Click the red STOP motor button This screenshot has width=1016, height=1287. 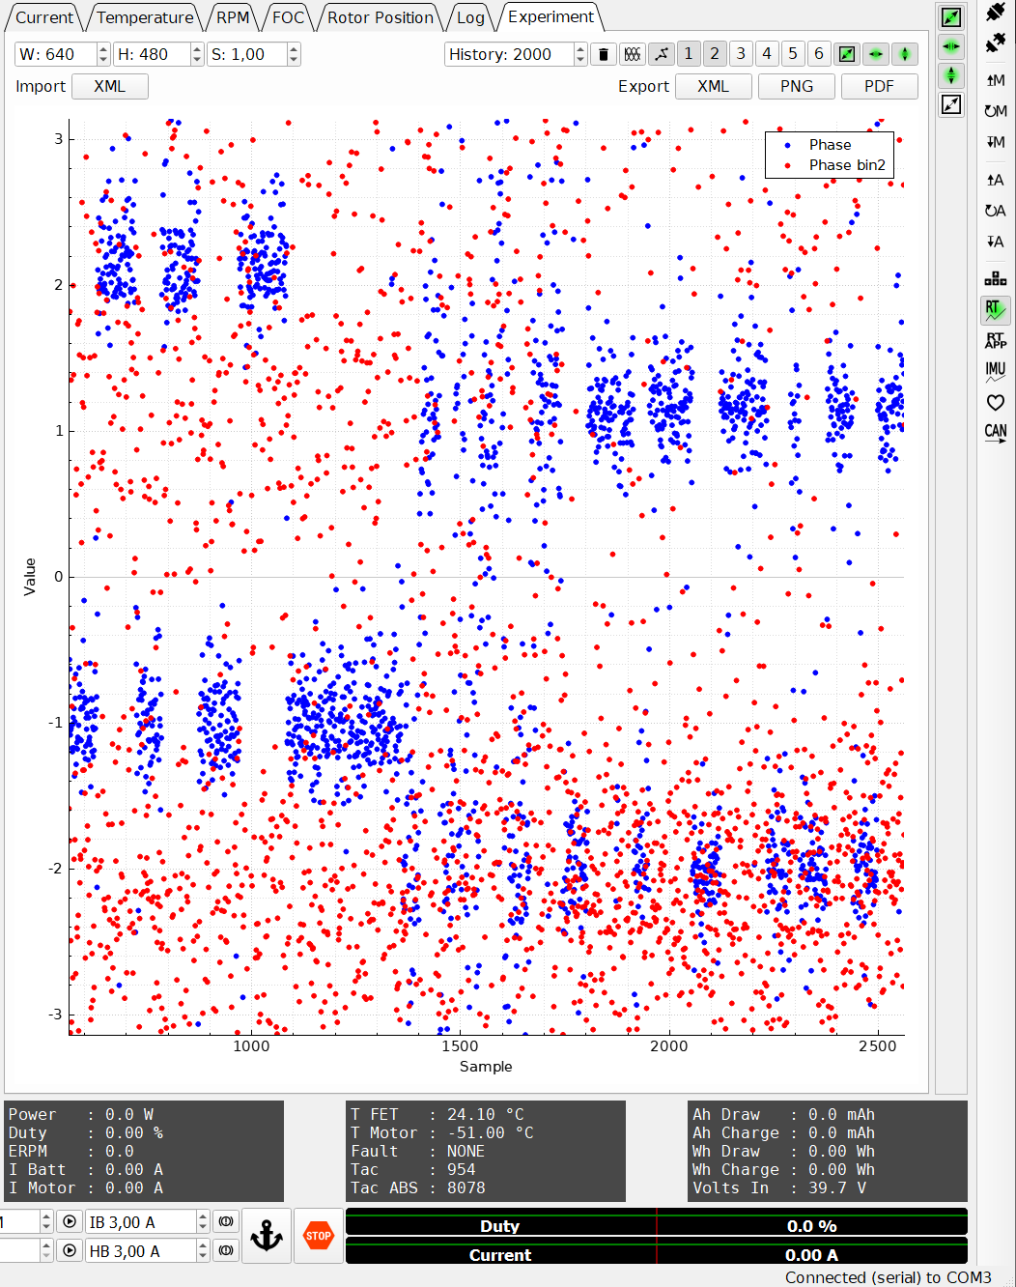tap(318, 1236)
